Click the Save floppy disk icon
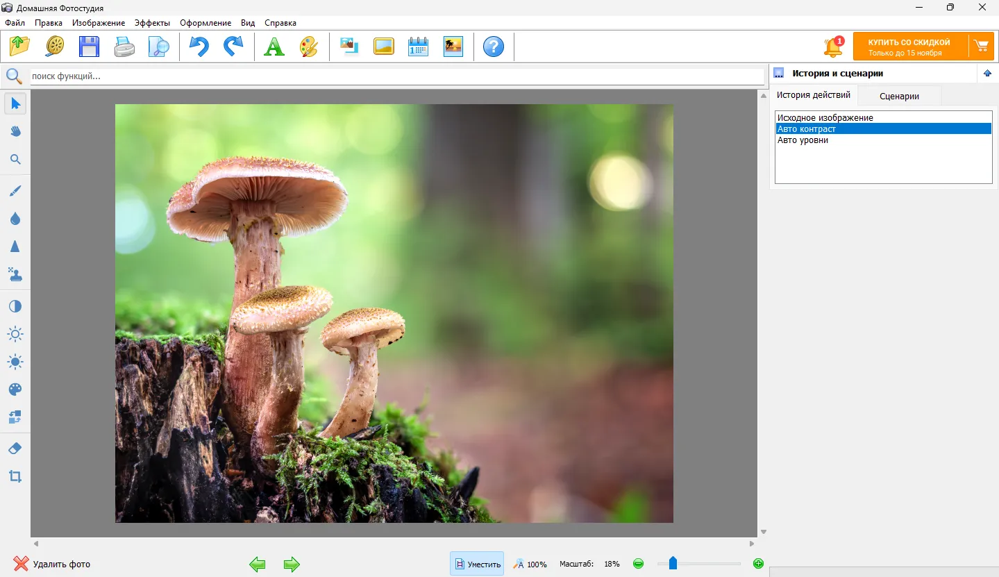The image size is (999, 577). 90,47
